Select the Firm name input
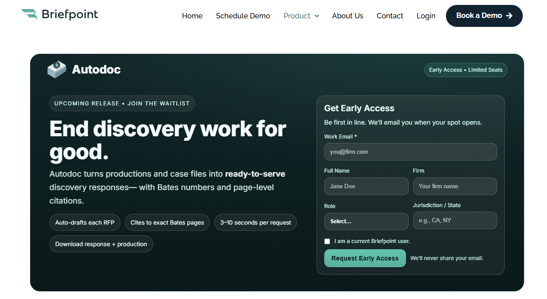Screen dimensions: 547x299 click(x=454, y=186)
